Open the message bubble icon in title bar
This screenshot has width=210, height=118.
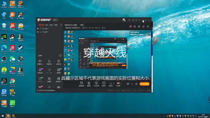coord(129,20)
